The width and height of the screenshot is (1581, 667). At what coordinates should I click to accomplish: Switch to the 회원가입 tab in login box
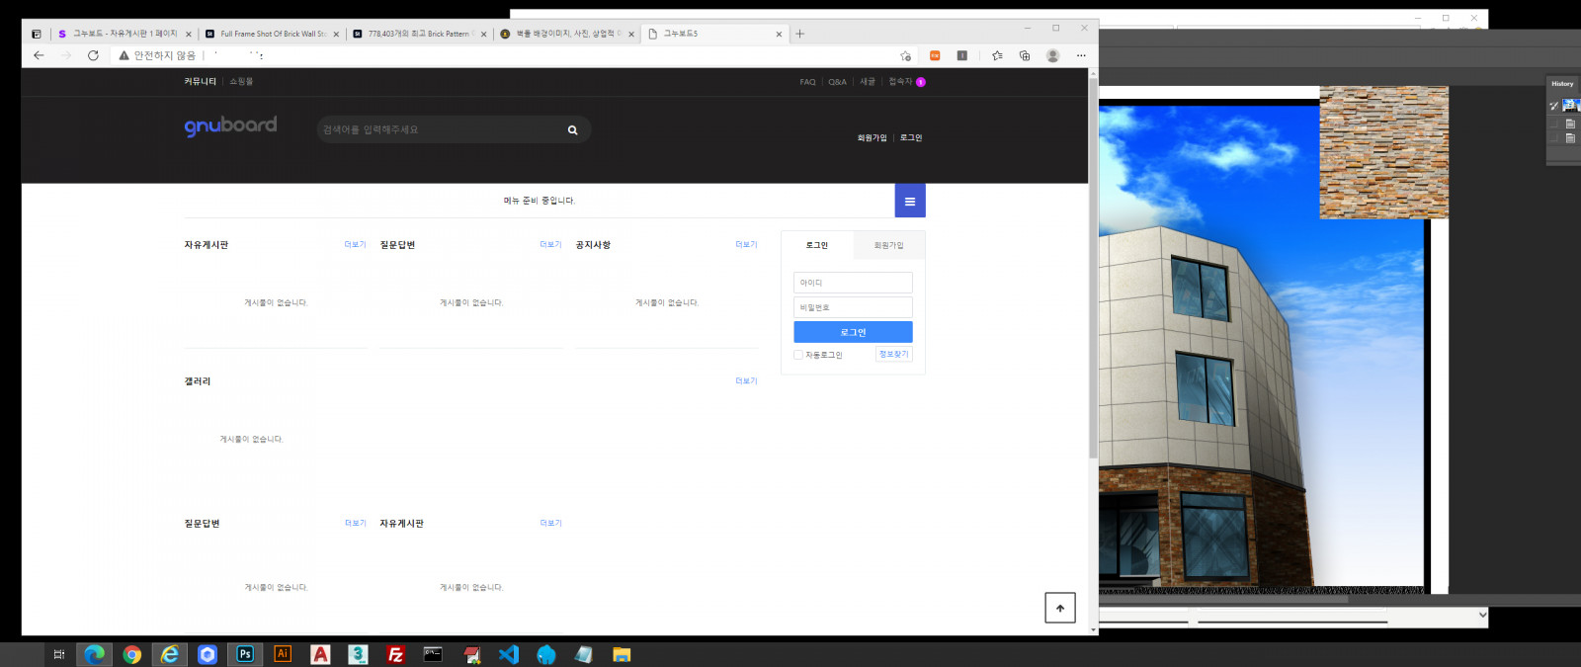click(x=888, y=245)
